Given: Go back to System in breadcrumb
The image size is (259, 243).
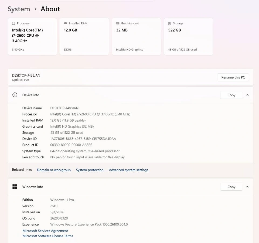Looking at the screenshot, I should [x=19, y=9].
